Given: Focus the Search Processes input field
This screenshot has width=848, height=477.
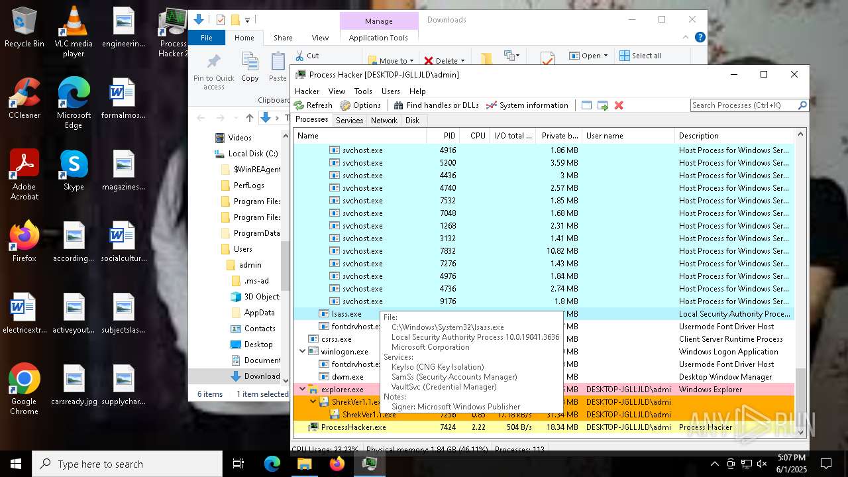Looking at the screenshot, I should (x=743, y=105).
